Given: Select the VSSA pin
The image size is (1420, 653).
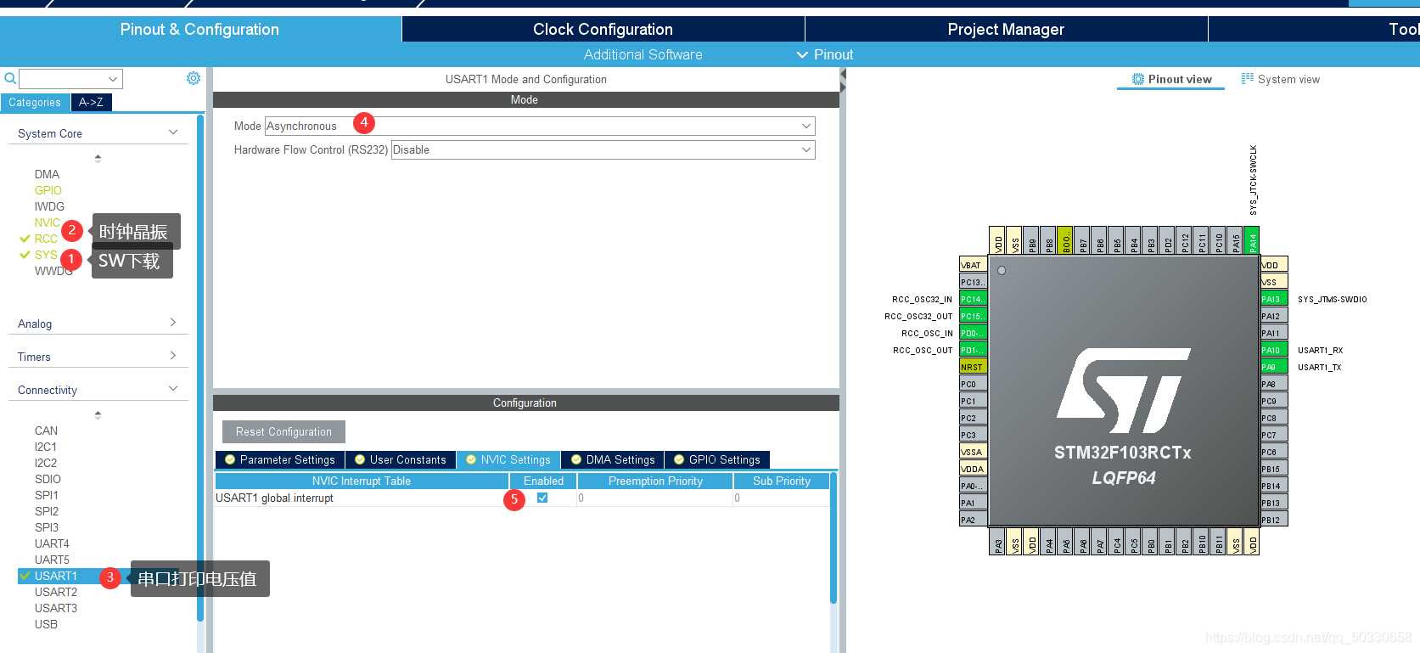Looking at the screenshot, I should click(x=974, y=452).
